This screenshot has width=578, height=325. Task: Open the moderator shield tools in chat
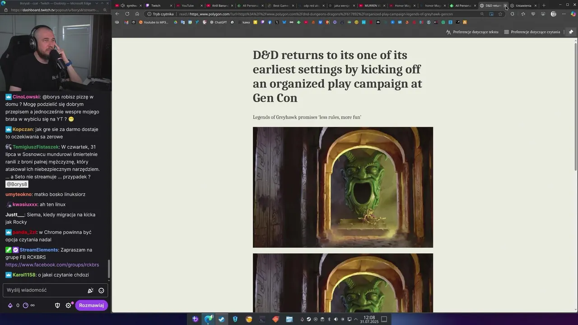(57, 306)
